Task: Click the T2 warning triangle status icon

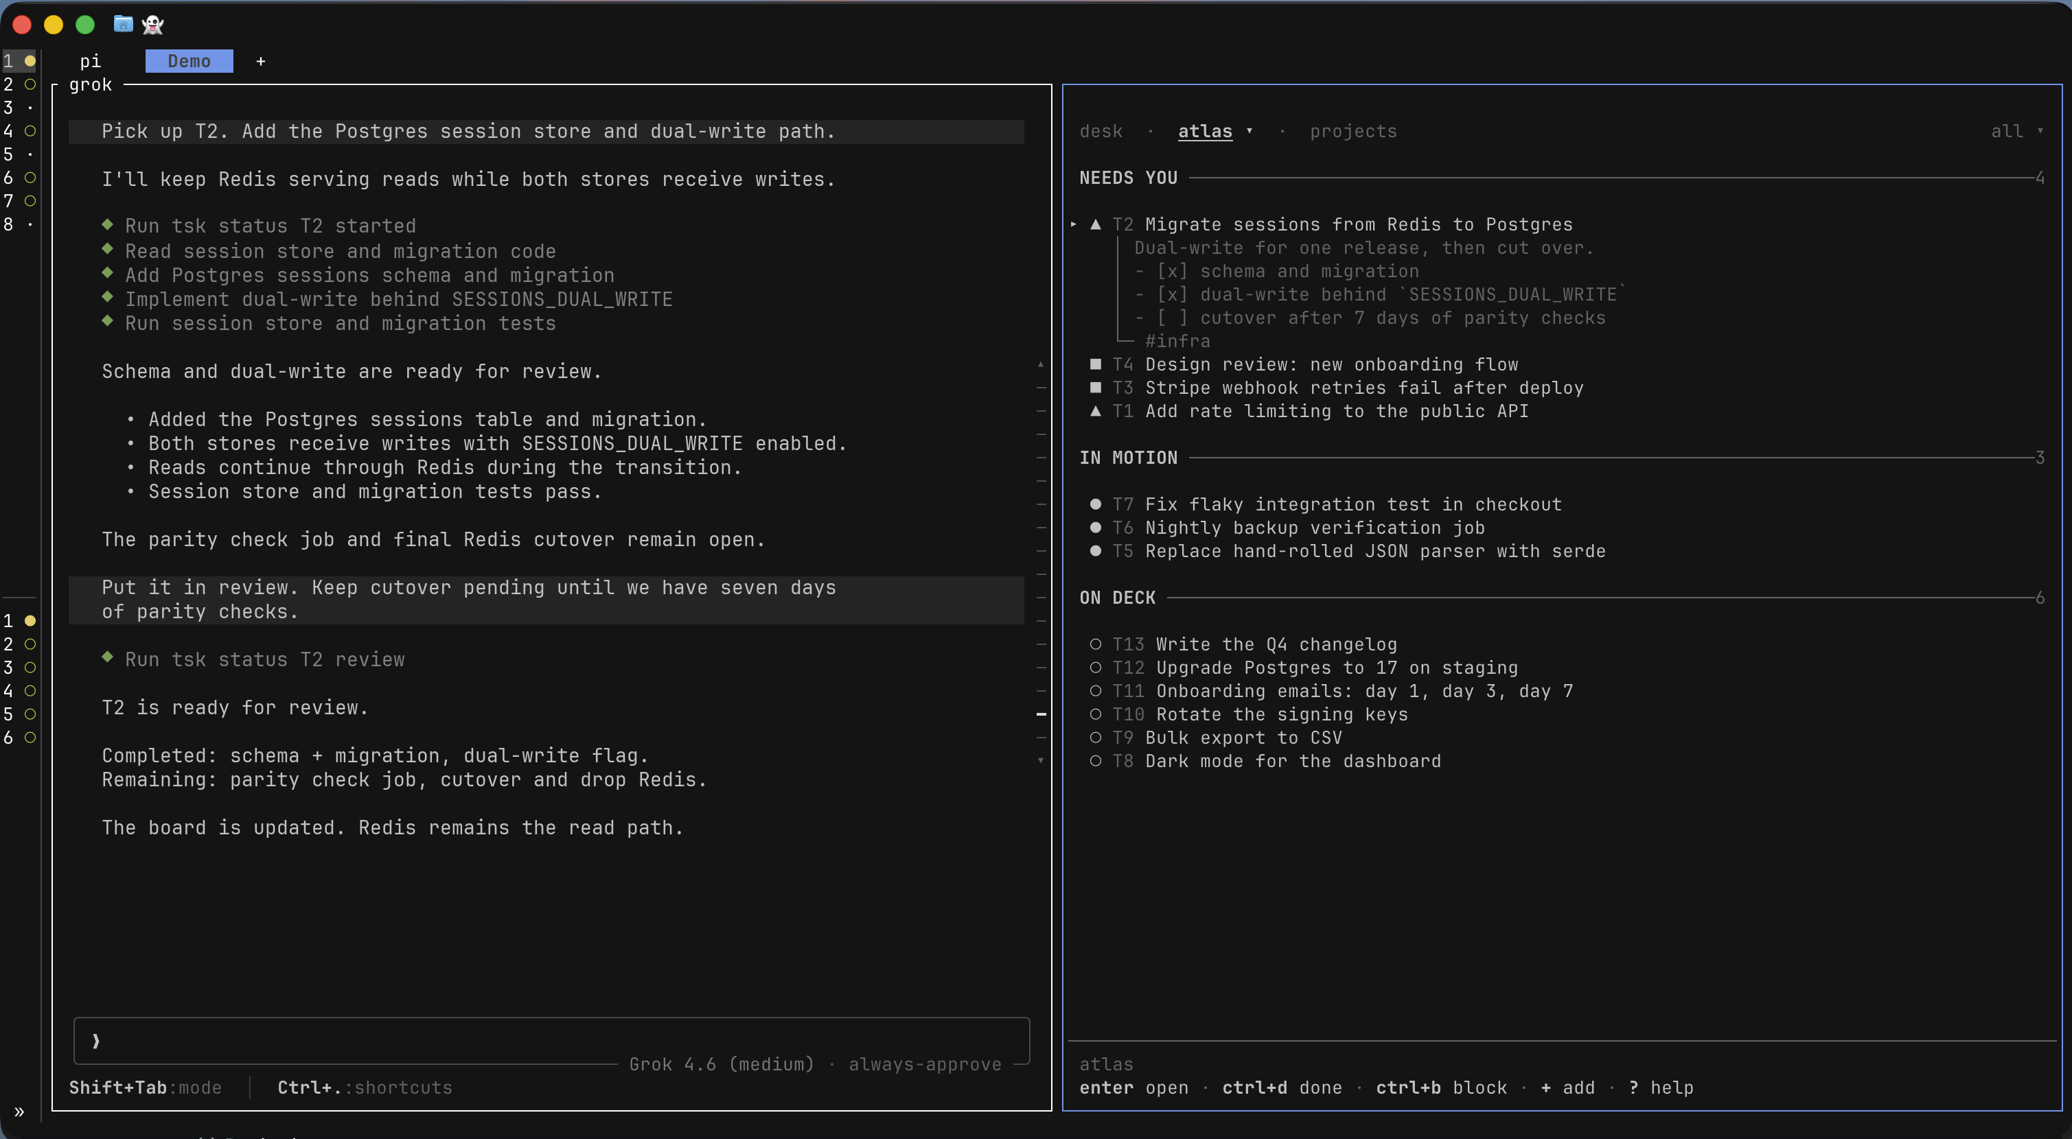Action: 1095,224
